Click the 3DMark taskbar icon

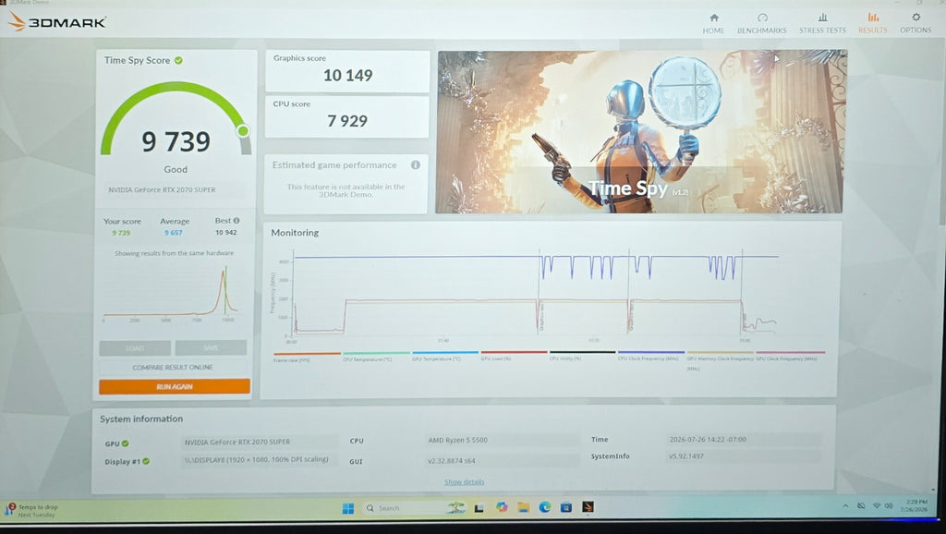(x=588, y=507)
